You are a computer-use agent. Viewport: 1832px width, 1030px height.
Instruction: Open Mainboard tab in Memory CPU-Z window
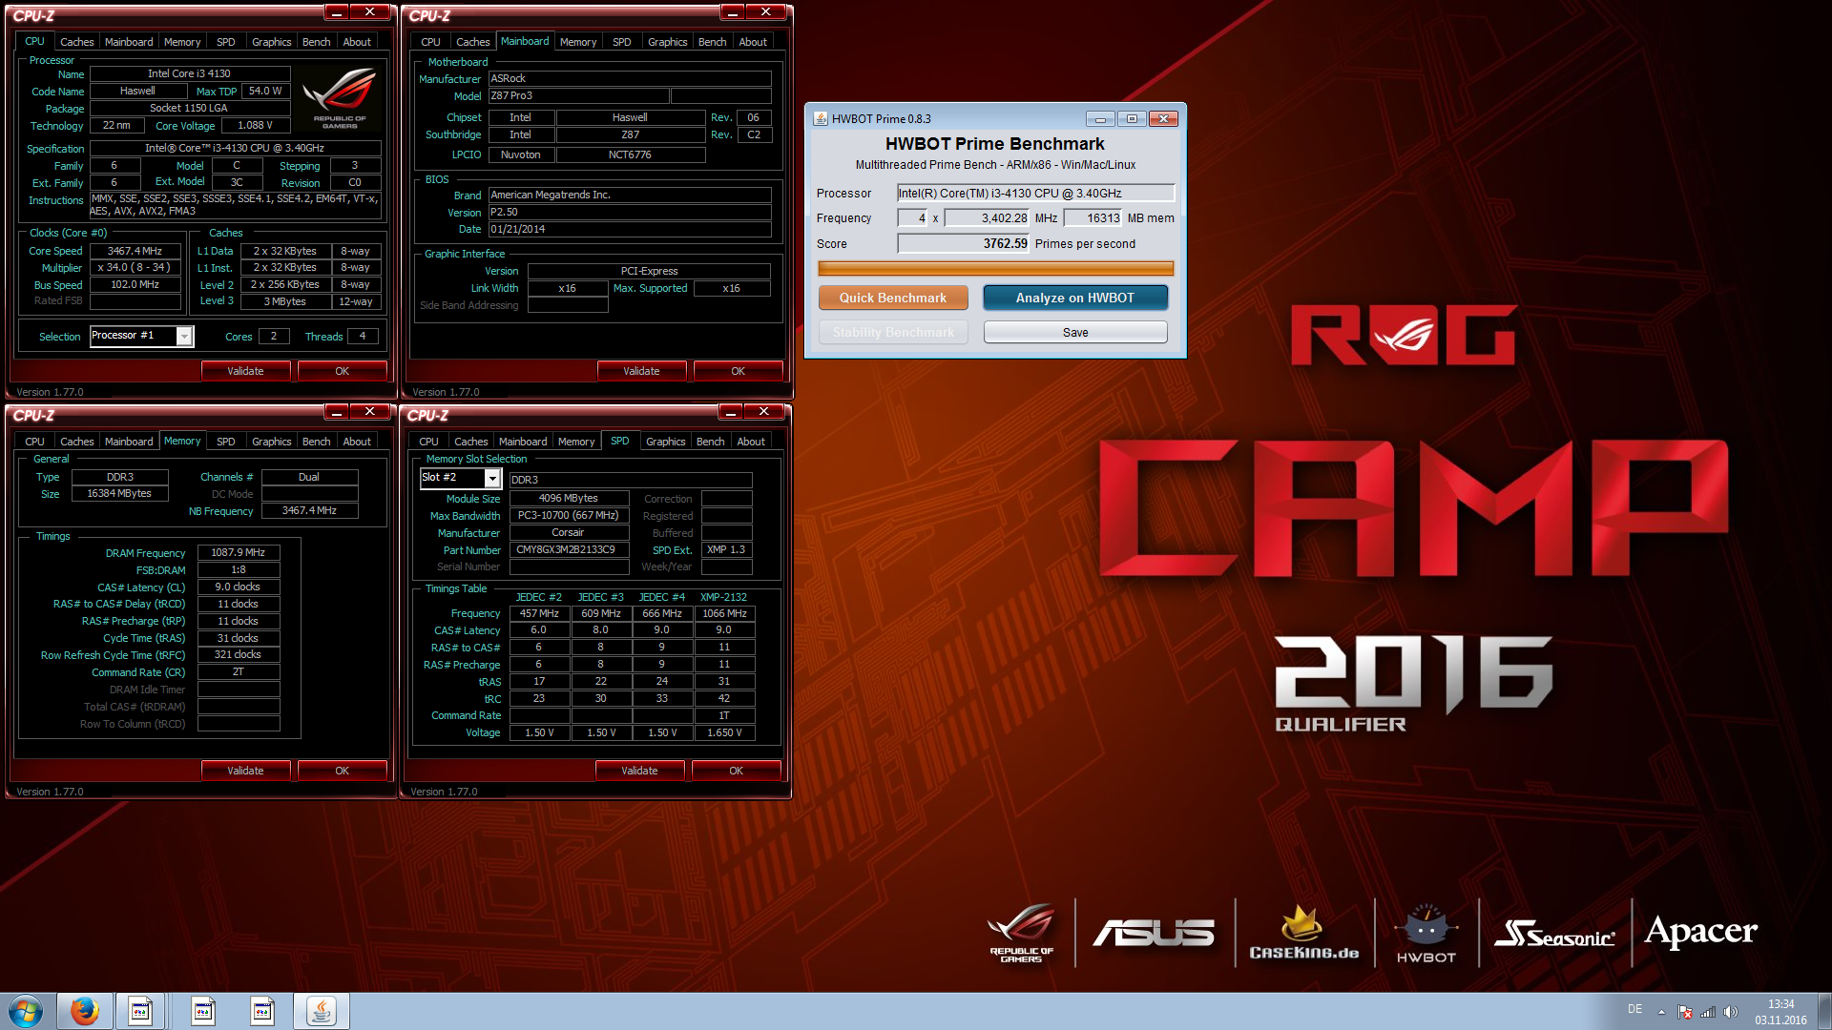(129, 442)
